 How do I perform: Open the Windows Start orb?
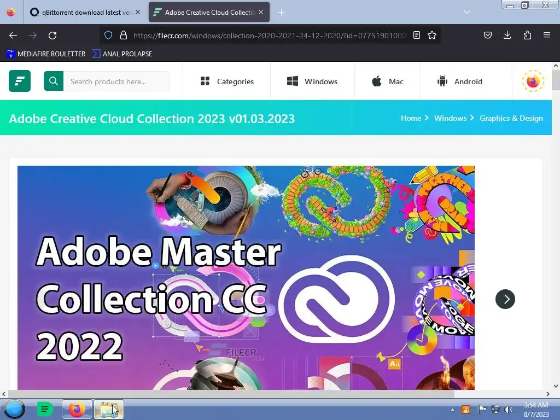pyautogui.click(x=15, y=409)
